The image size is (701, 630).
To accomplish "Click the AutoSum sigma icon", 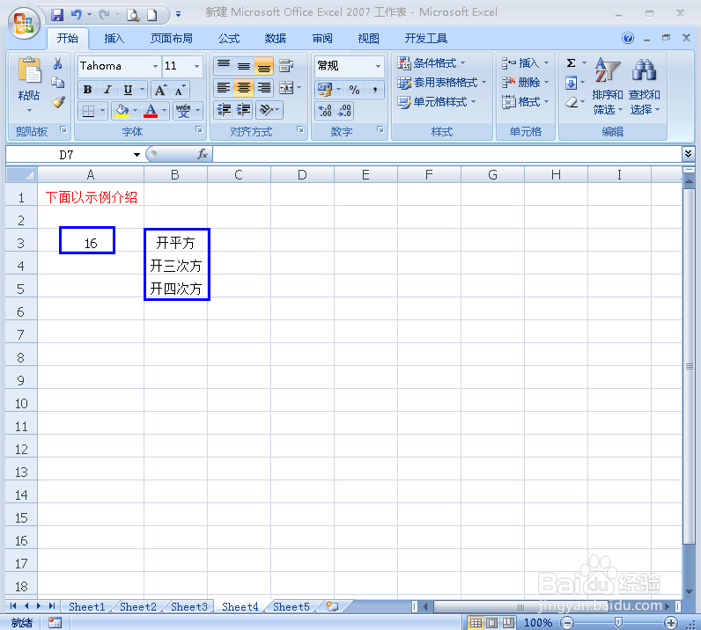I will pos(571,63).
